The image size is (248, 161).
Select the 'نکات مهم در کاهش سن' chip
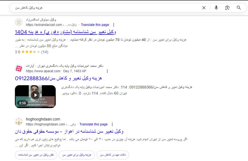(x=113, y=155)
